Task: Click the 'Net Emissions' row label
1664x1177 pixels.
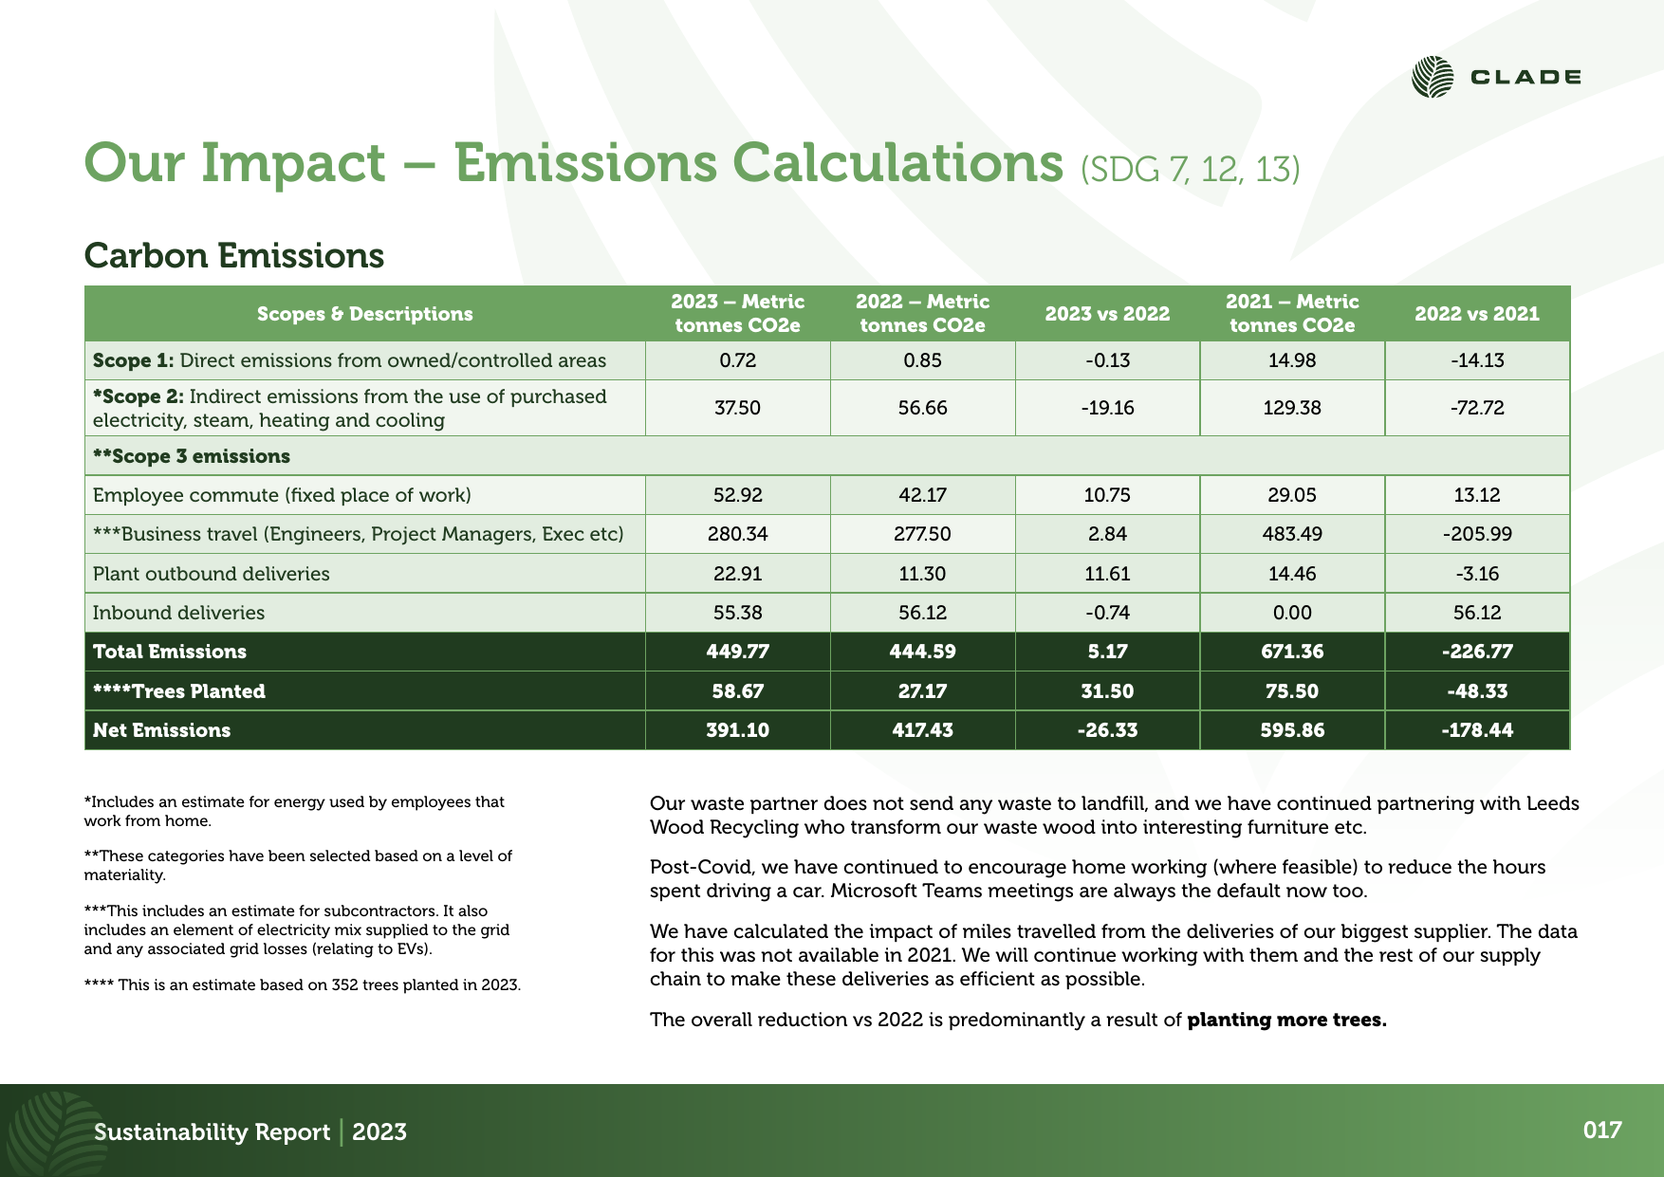Action: [x=161, y=730]
